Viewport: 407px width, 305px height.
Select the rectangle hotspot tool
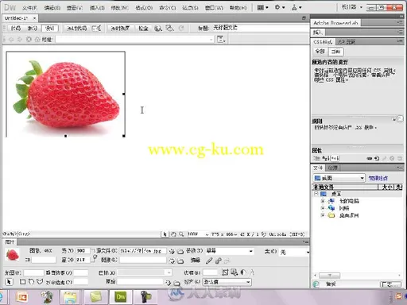click(x=23, y=282)
